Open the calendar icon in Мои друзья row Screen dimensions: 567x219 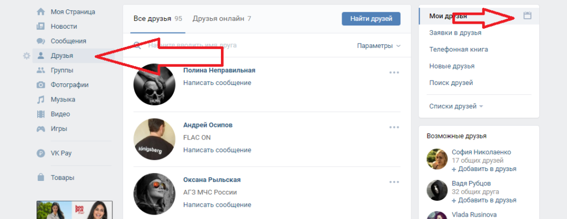coord(528,15)
